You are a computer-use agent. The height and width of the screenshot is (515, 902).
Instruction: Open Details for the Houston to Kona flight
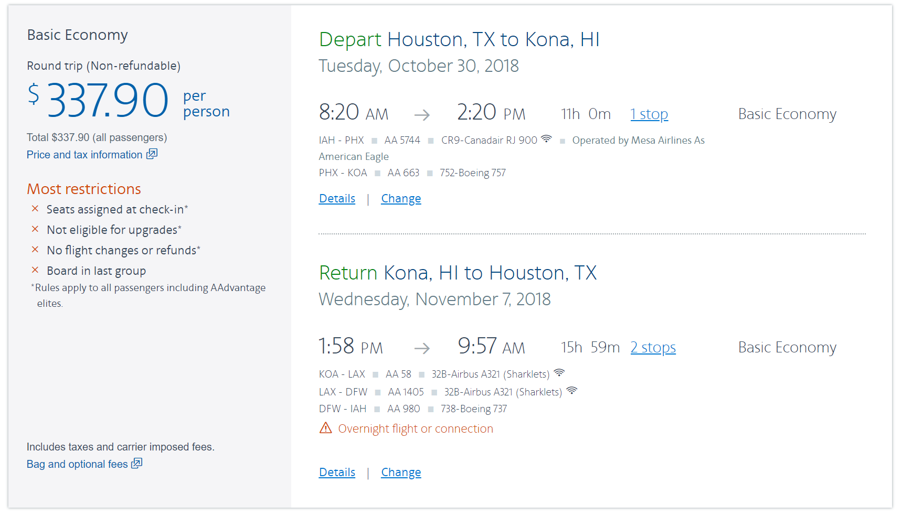pyautogui.click(x=337, y=199)
